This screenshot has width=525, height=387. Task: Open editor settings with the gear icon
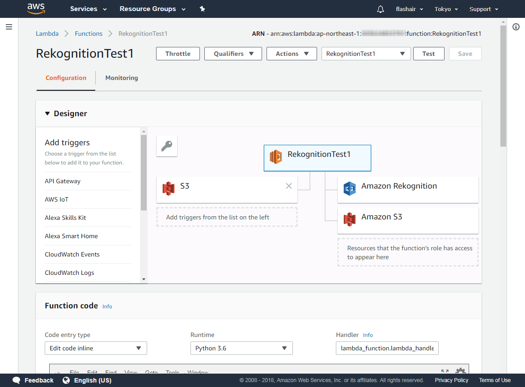(x=460, y=371)
